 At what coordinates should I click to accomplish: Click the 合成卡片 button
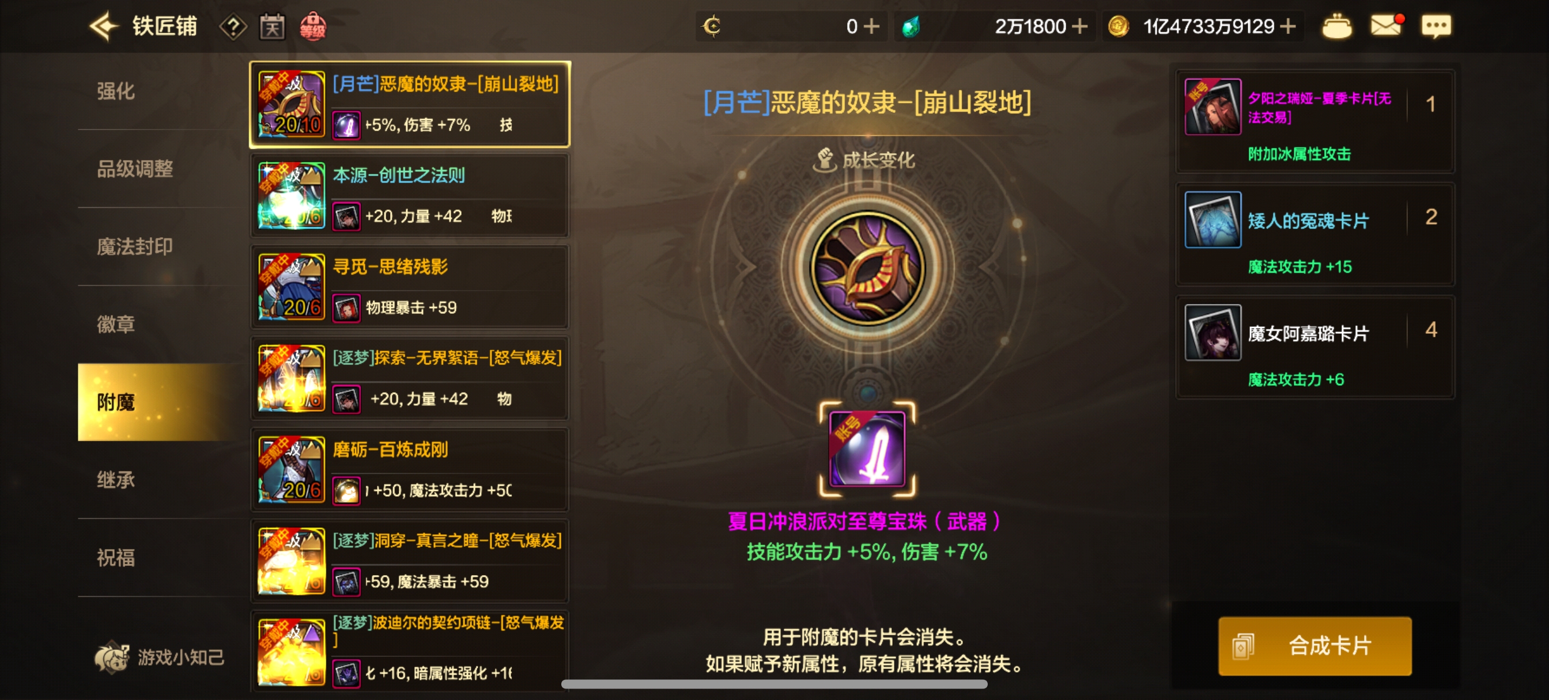(1314, 645)
